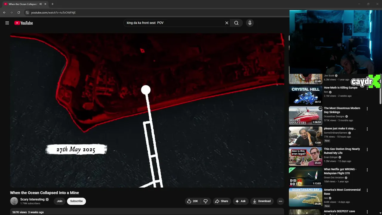Open 'The Most Disastrous Modern Day Sinkings' title
Image resolution: width=382 pixels, height=215 pixels.
pyautogui.click(x=342, y=110)
